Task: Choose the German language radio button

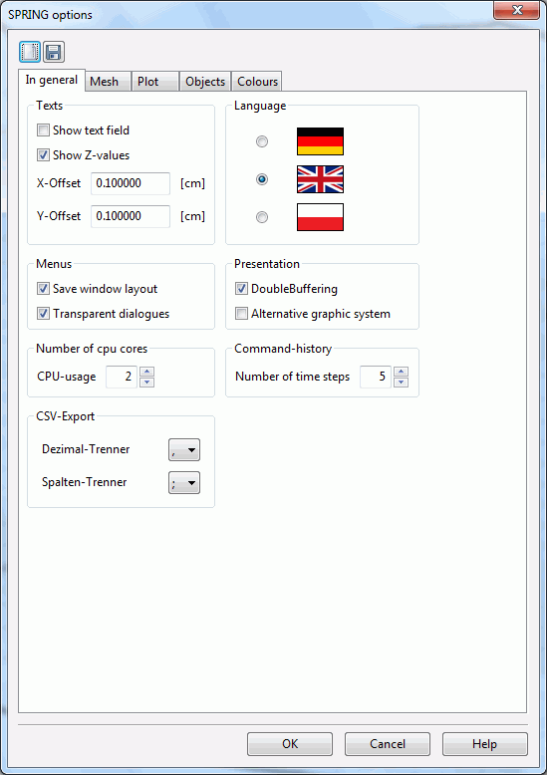Action: [262, 141]
